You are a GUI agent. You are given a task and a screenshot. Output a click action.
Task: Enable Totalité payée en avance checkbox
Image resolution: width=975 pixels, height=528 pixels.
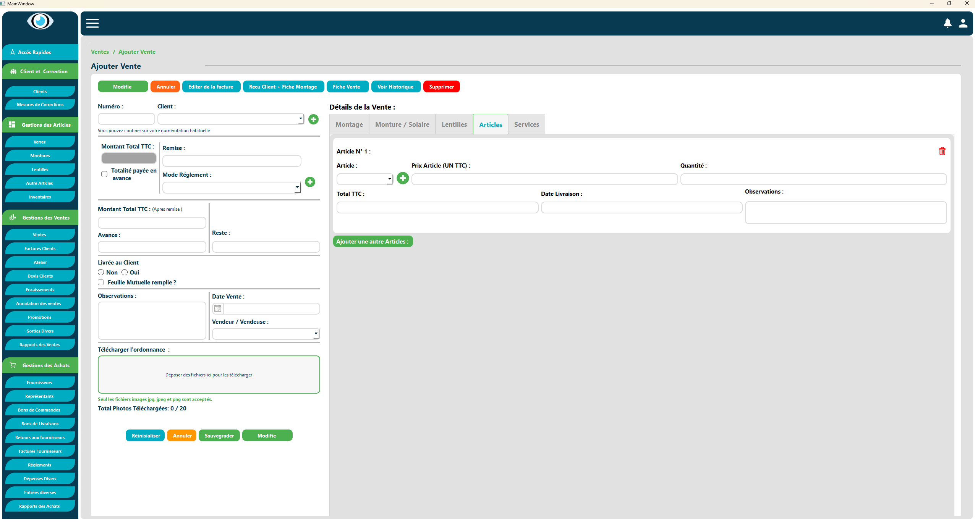point(104,174)
